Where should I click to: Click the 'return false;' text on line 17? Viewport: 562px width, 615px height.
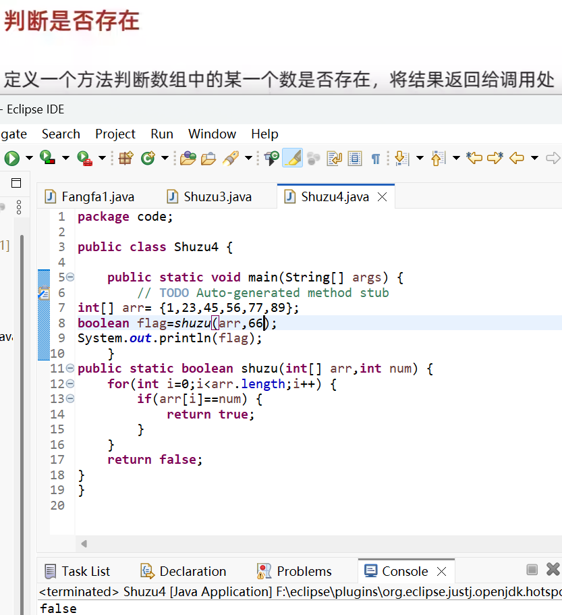tap(154, 460)
